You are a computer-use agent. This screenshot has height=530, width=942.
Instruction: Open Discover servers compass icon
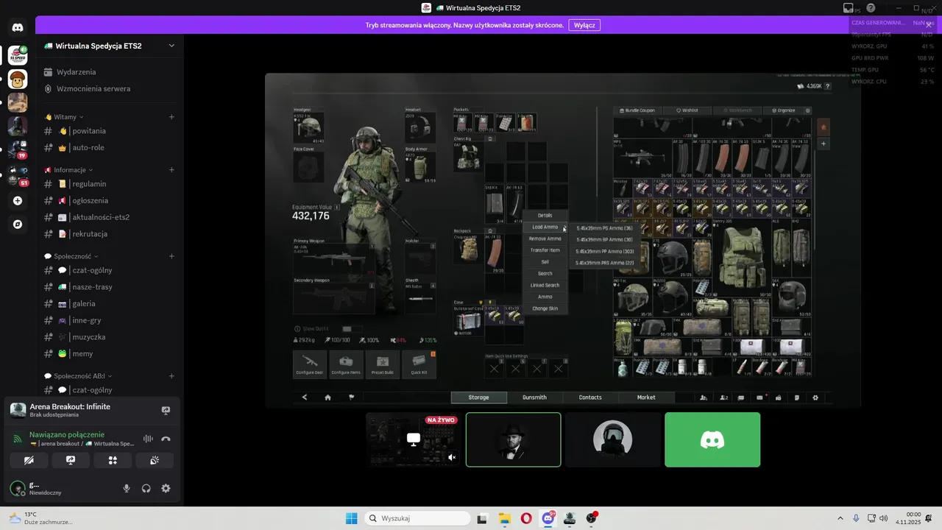click(18, 225)
